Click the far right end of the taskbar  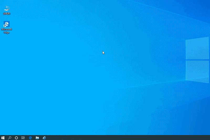[209, 138]
